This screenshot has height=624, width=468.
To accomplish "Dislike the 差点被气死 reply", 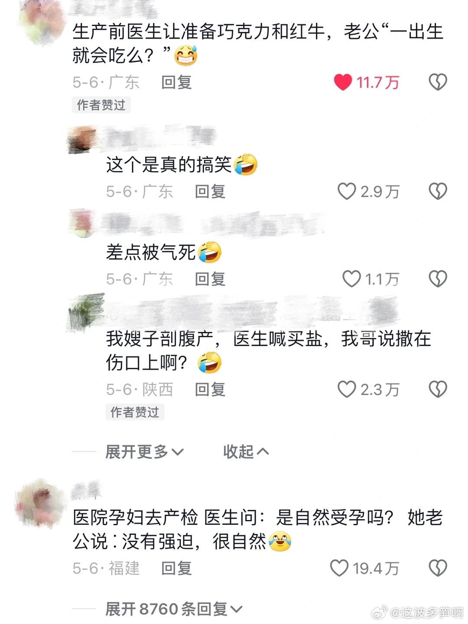I will coord(438,279).
